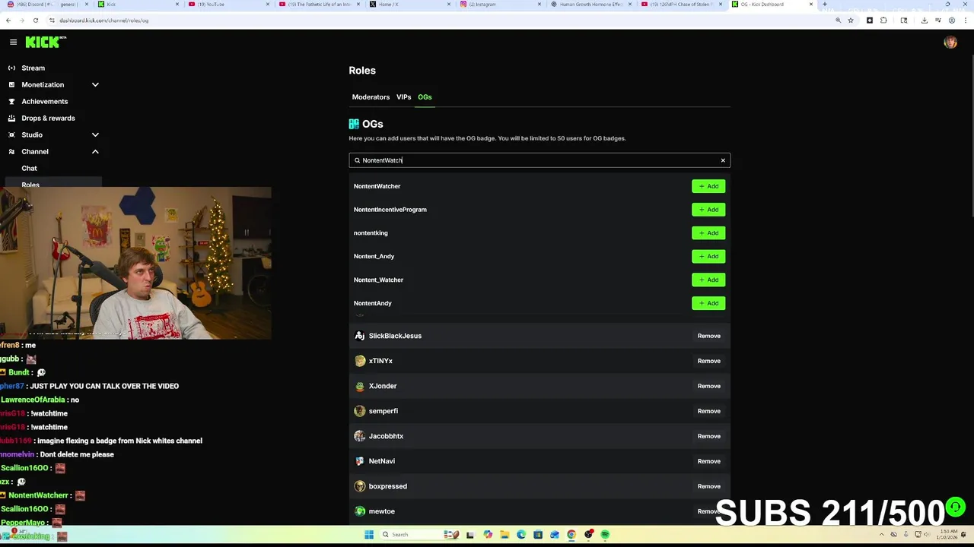Go back with the browser back arrow

8,21
